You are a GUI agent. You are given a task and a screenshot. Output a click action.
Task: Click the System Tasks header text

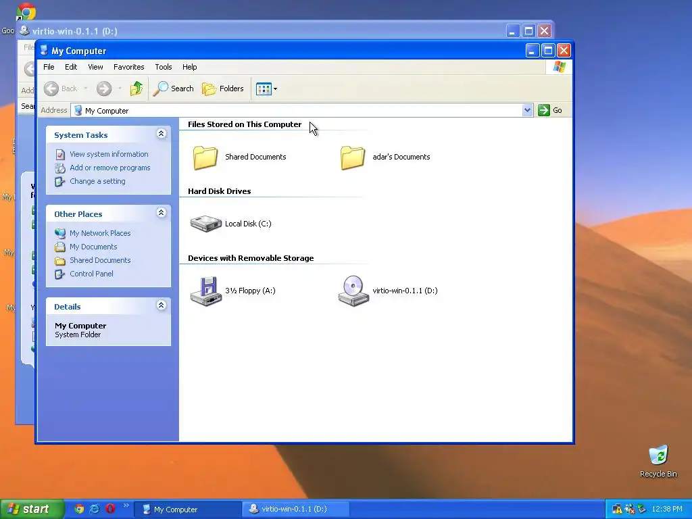(x=81, y=135)
